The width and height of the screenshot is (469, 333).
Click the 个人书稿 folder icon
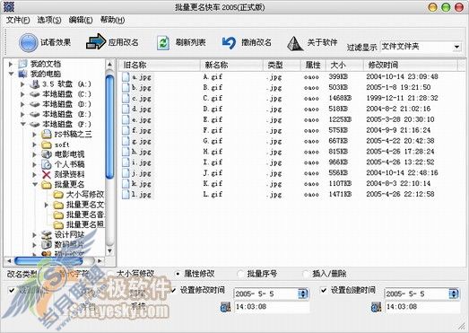[47, 164]
